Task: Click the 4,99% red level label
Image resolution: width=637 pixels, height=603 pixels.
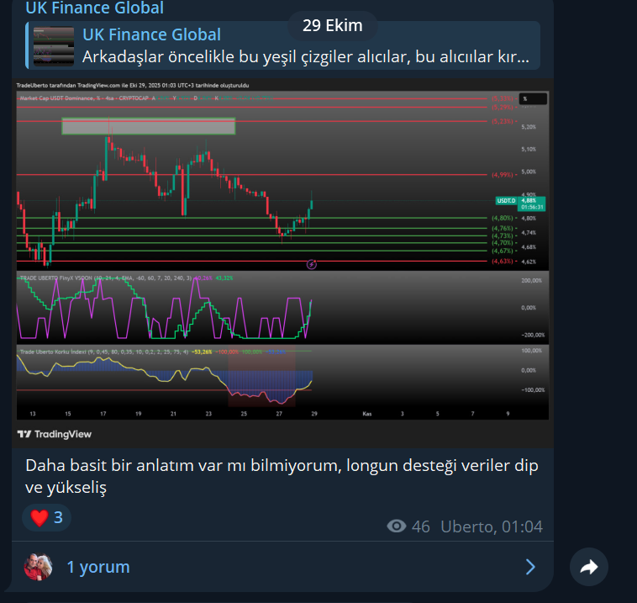Action: [503, 175]
